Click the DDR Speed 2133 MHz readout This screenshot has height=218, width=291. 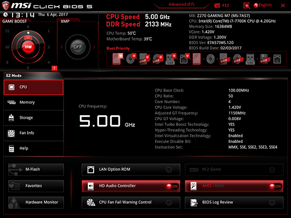[139, 24]
